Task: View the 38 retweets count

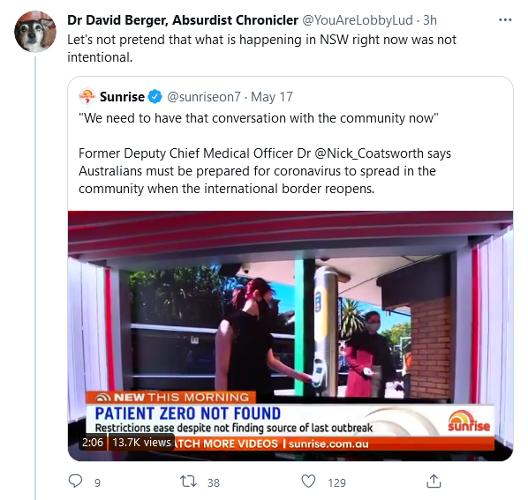Action: pyautogui.click(x=214, y=483)
